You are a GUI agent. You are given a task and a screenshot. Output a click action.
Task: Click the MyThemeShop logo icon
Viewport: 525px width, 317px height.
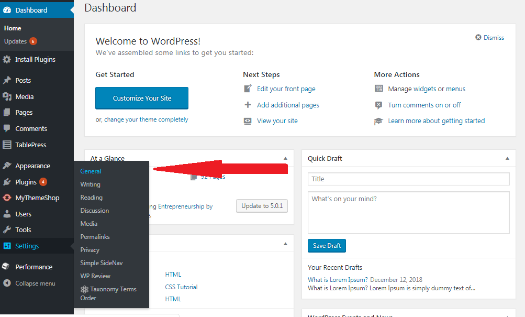7,198
